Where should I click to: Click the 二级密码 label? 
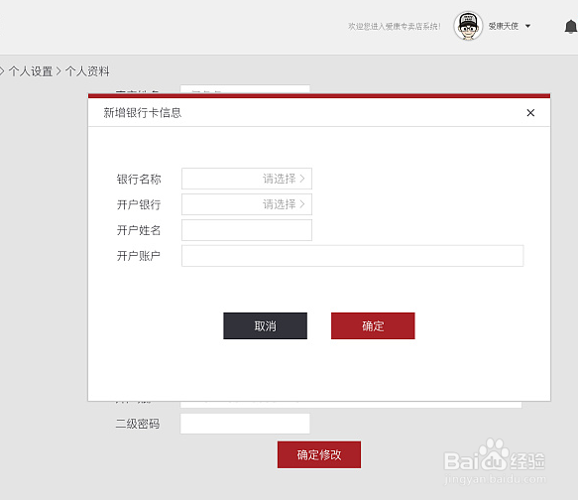[138, 424]
